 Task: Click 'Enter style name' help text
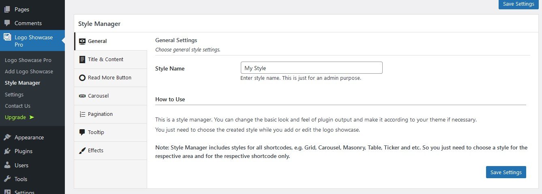301,78
